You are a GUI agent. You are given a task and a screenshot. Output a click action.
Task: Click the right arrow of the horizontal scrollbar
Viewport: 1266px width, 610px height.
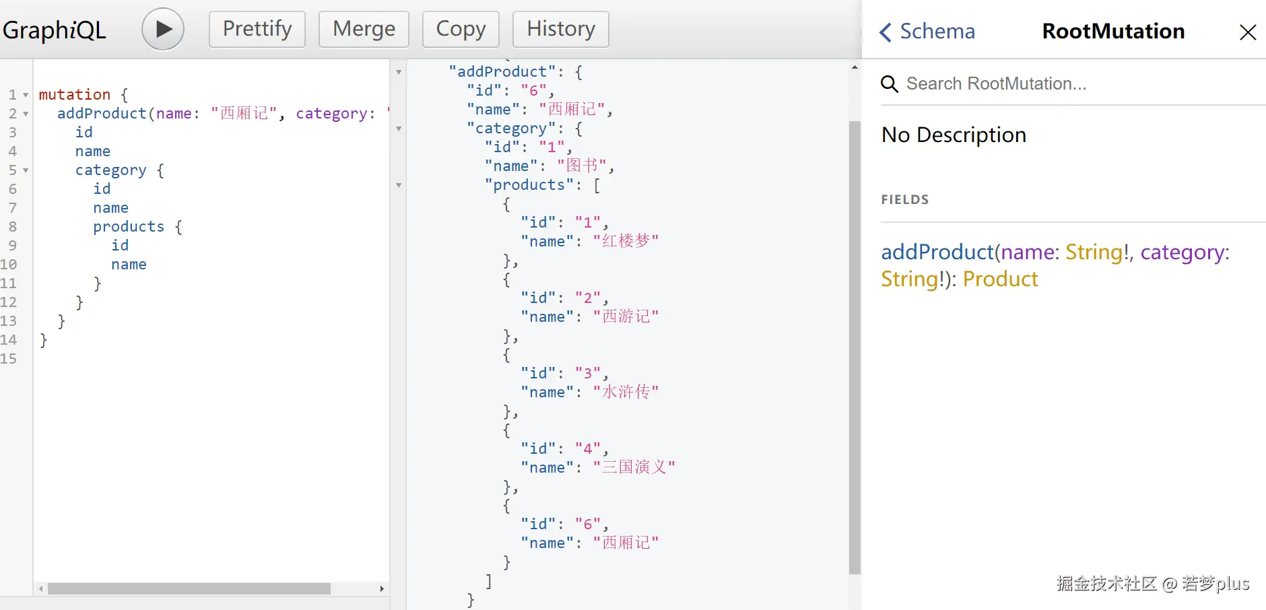pos(382,588)
